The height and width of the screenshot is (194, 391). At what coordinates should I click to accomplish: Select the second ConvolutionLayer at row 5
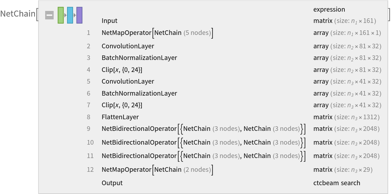tap(128, 81)
